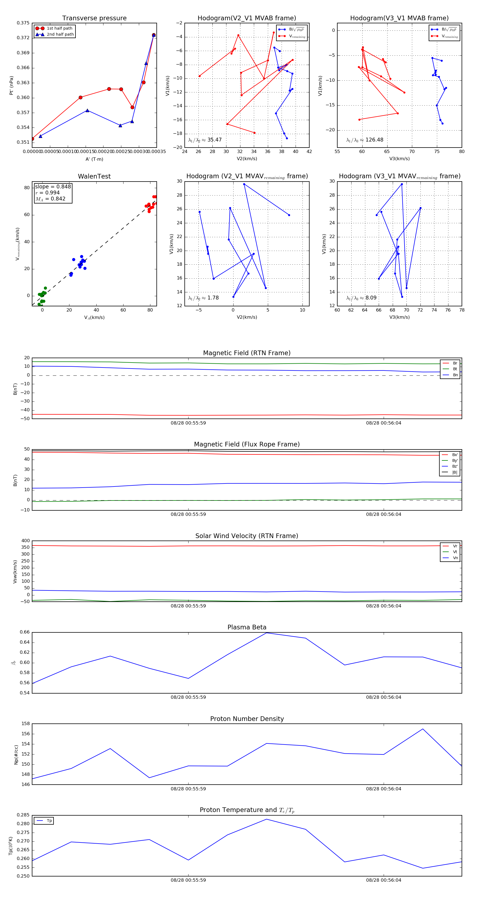
Task: Select the "By'" legend entry
Action: coord(450,460)
